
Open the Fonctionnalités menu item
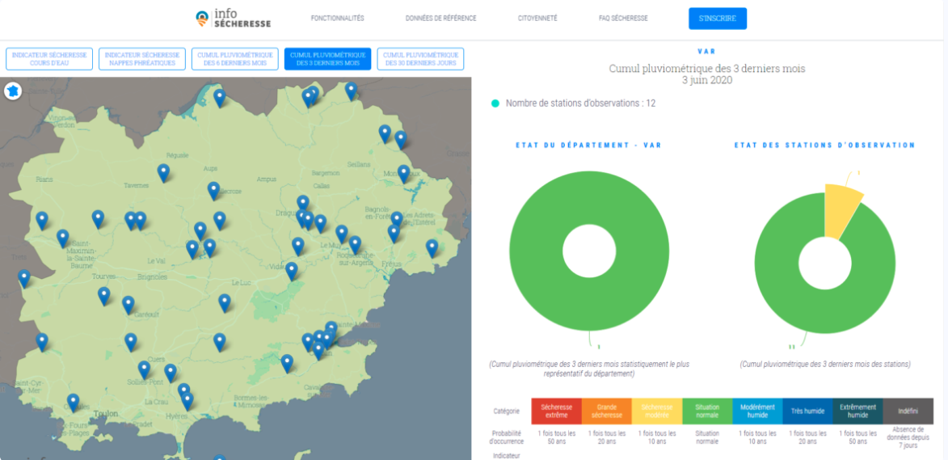point(337,18)
